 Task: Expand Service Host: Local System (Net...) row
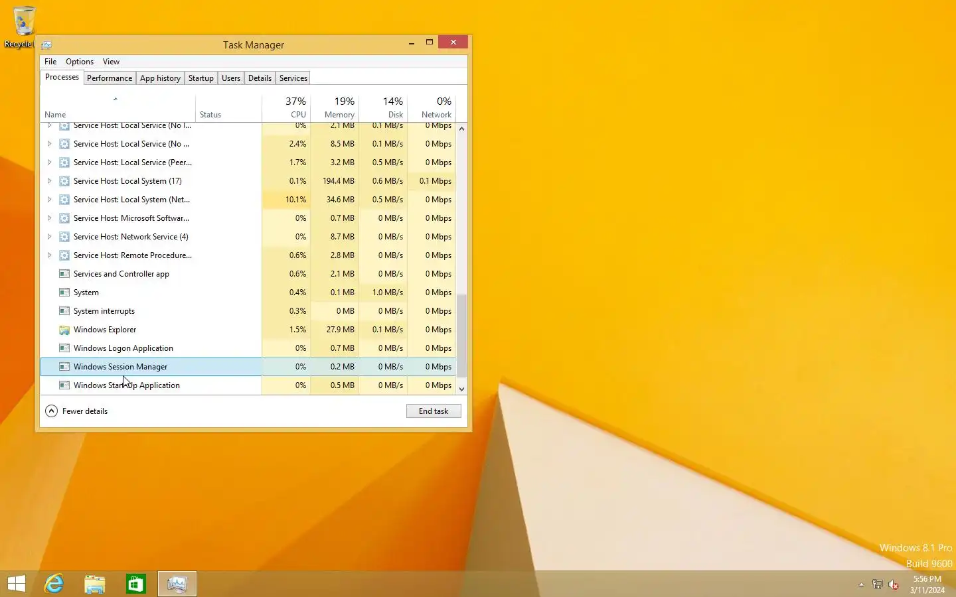point(49,200)
